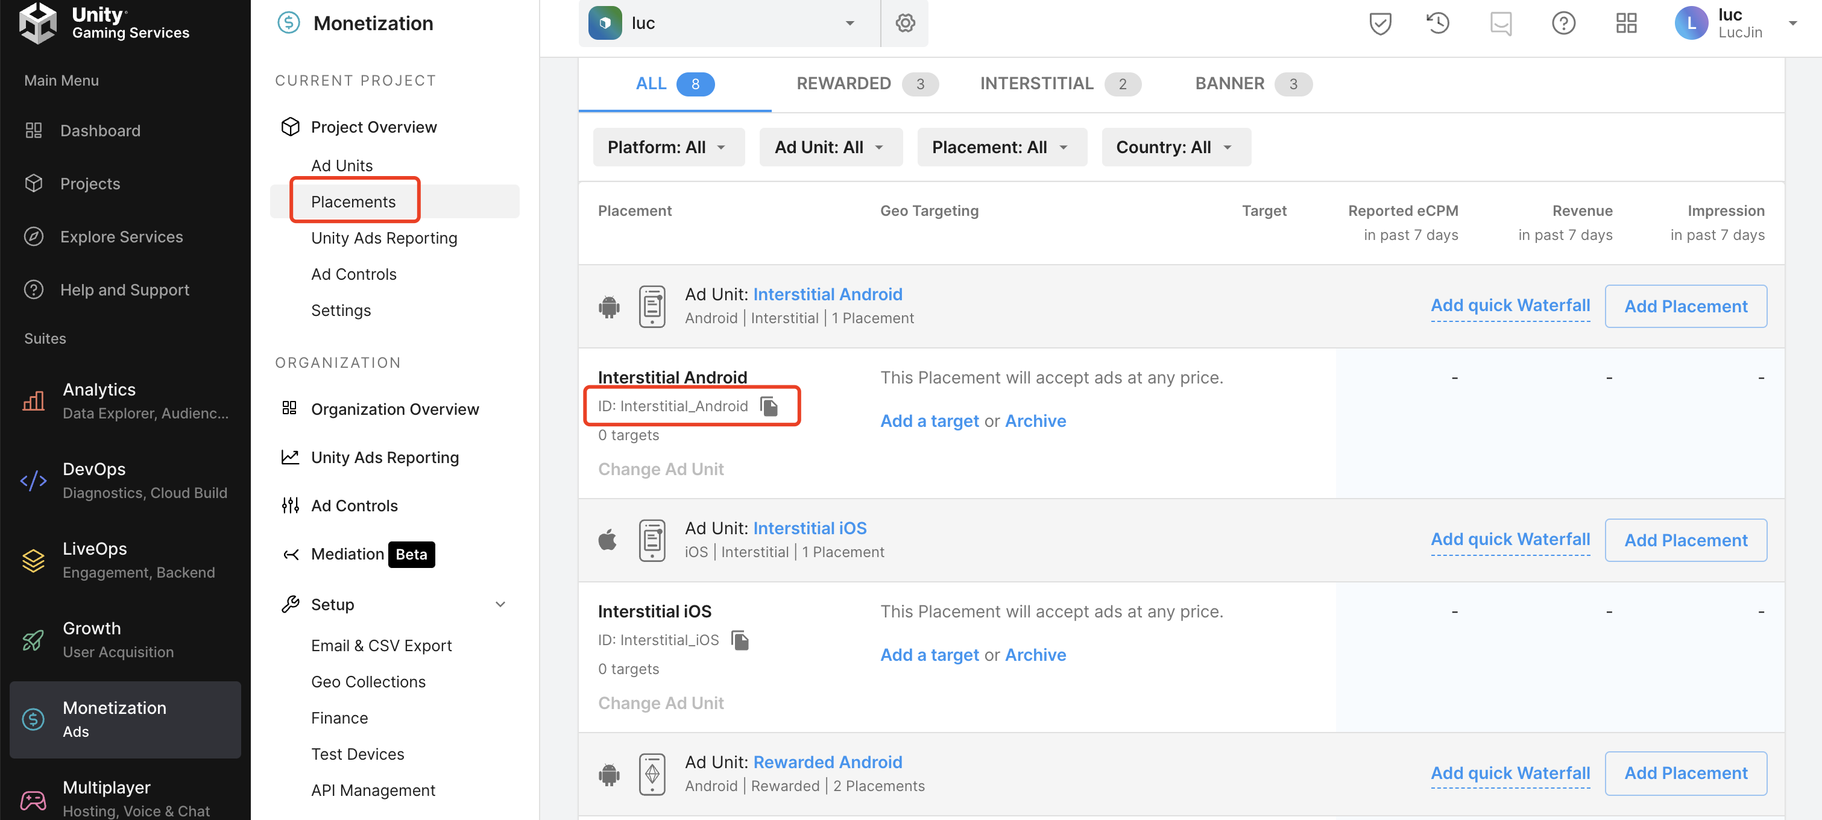1822x820 pixels.
Task: Click Add Placement for Interstitial Android
Action: click(1686, 306)
